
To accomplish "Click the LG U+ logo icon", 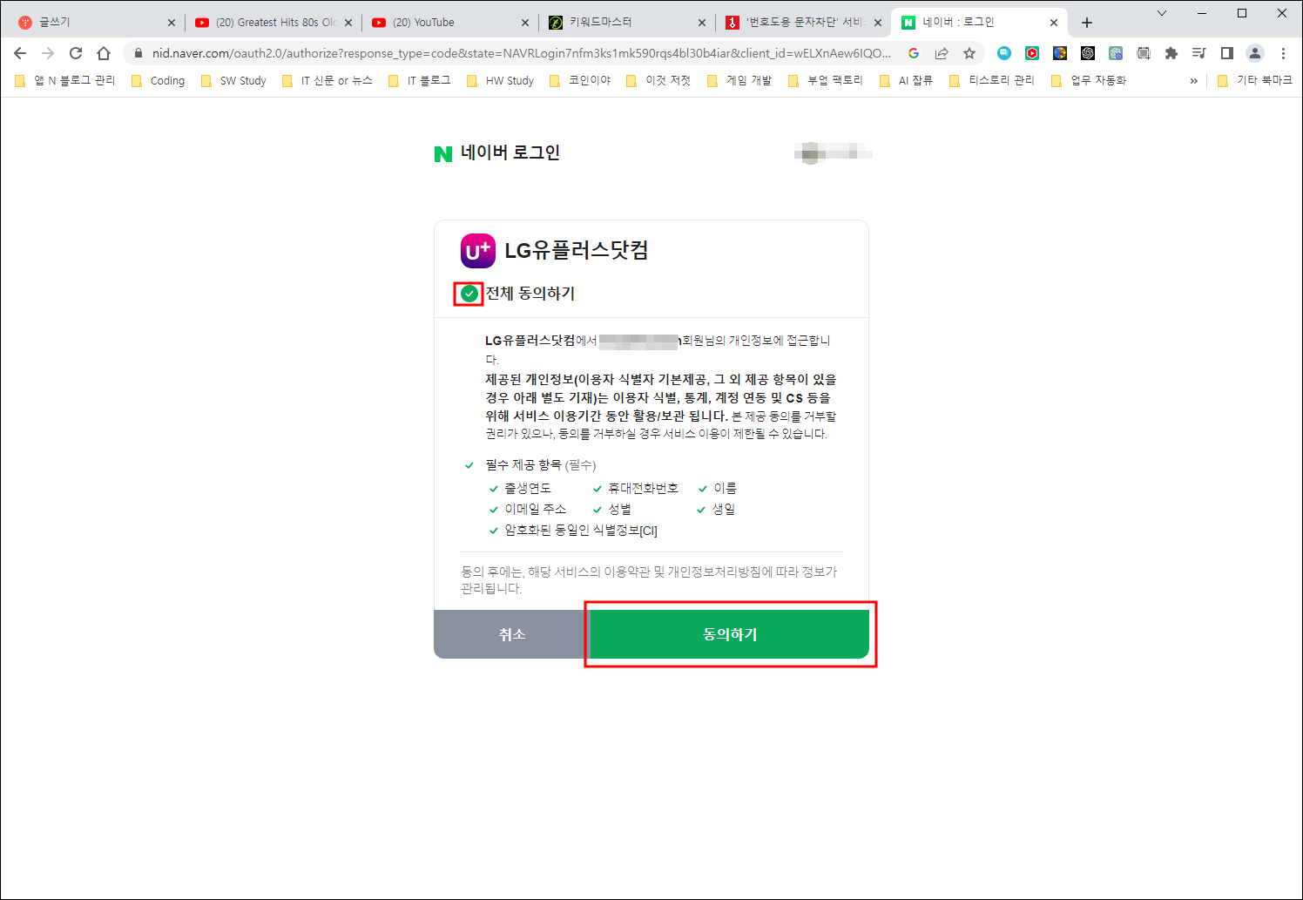I will [x=478, y=251].
